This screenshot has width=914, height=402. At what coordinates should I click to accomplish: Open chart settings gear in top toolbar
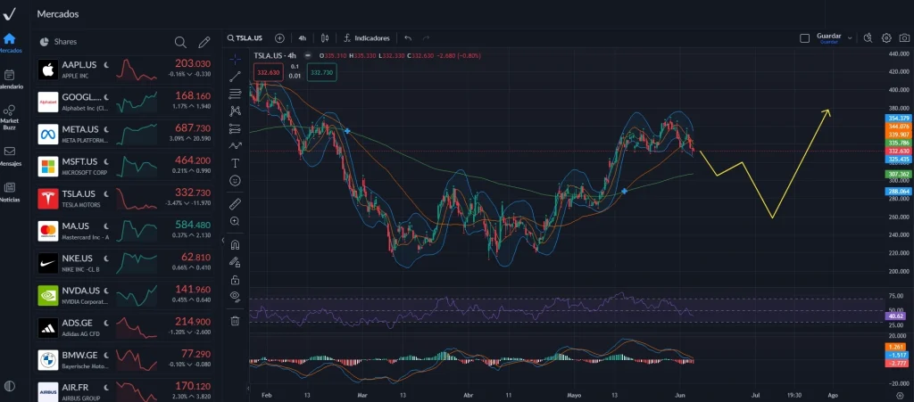[886, 37]
